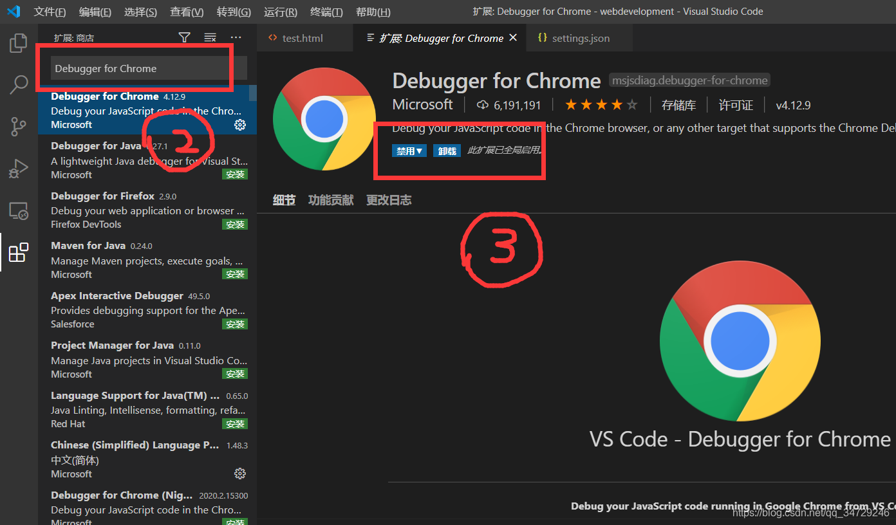Open the extensions filter funnel

click(184, 37)
